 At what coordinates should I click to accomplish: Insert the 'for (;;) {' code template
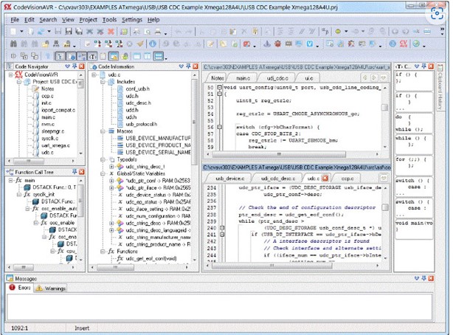(x=414, y=165)
